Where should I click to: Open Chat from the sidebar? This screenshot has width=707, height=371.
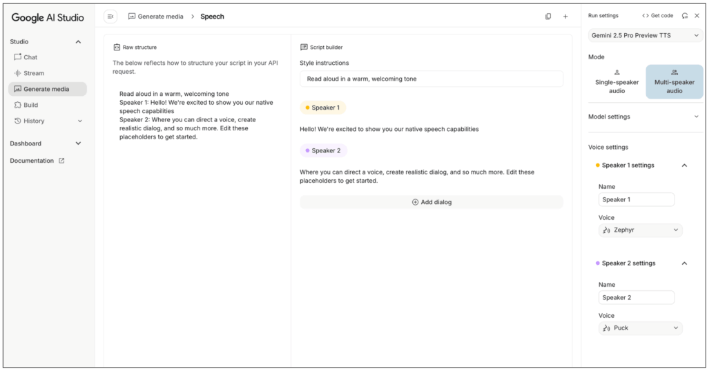pyautogui.click(x=30, y=57)
